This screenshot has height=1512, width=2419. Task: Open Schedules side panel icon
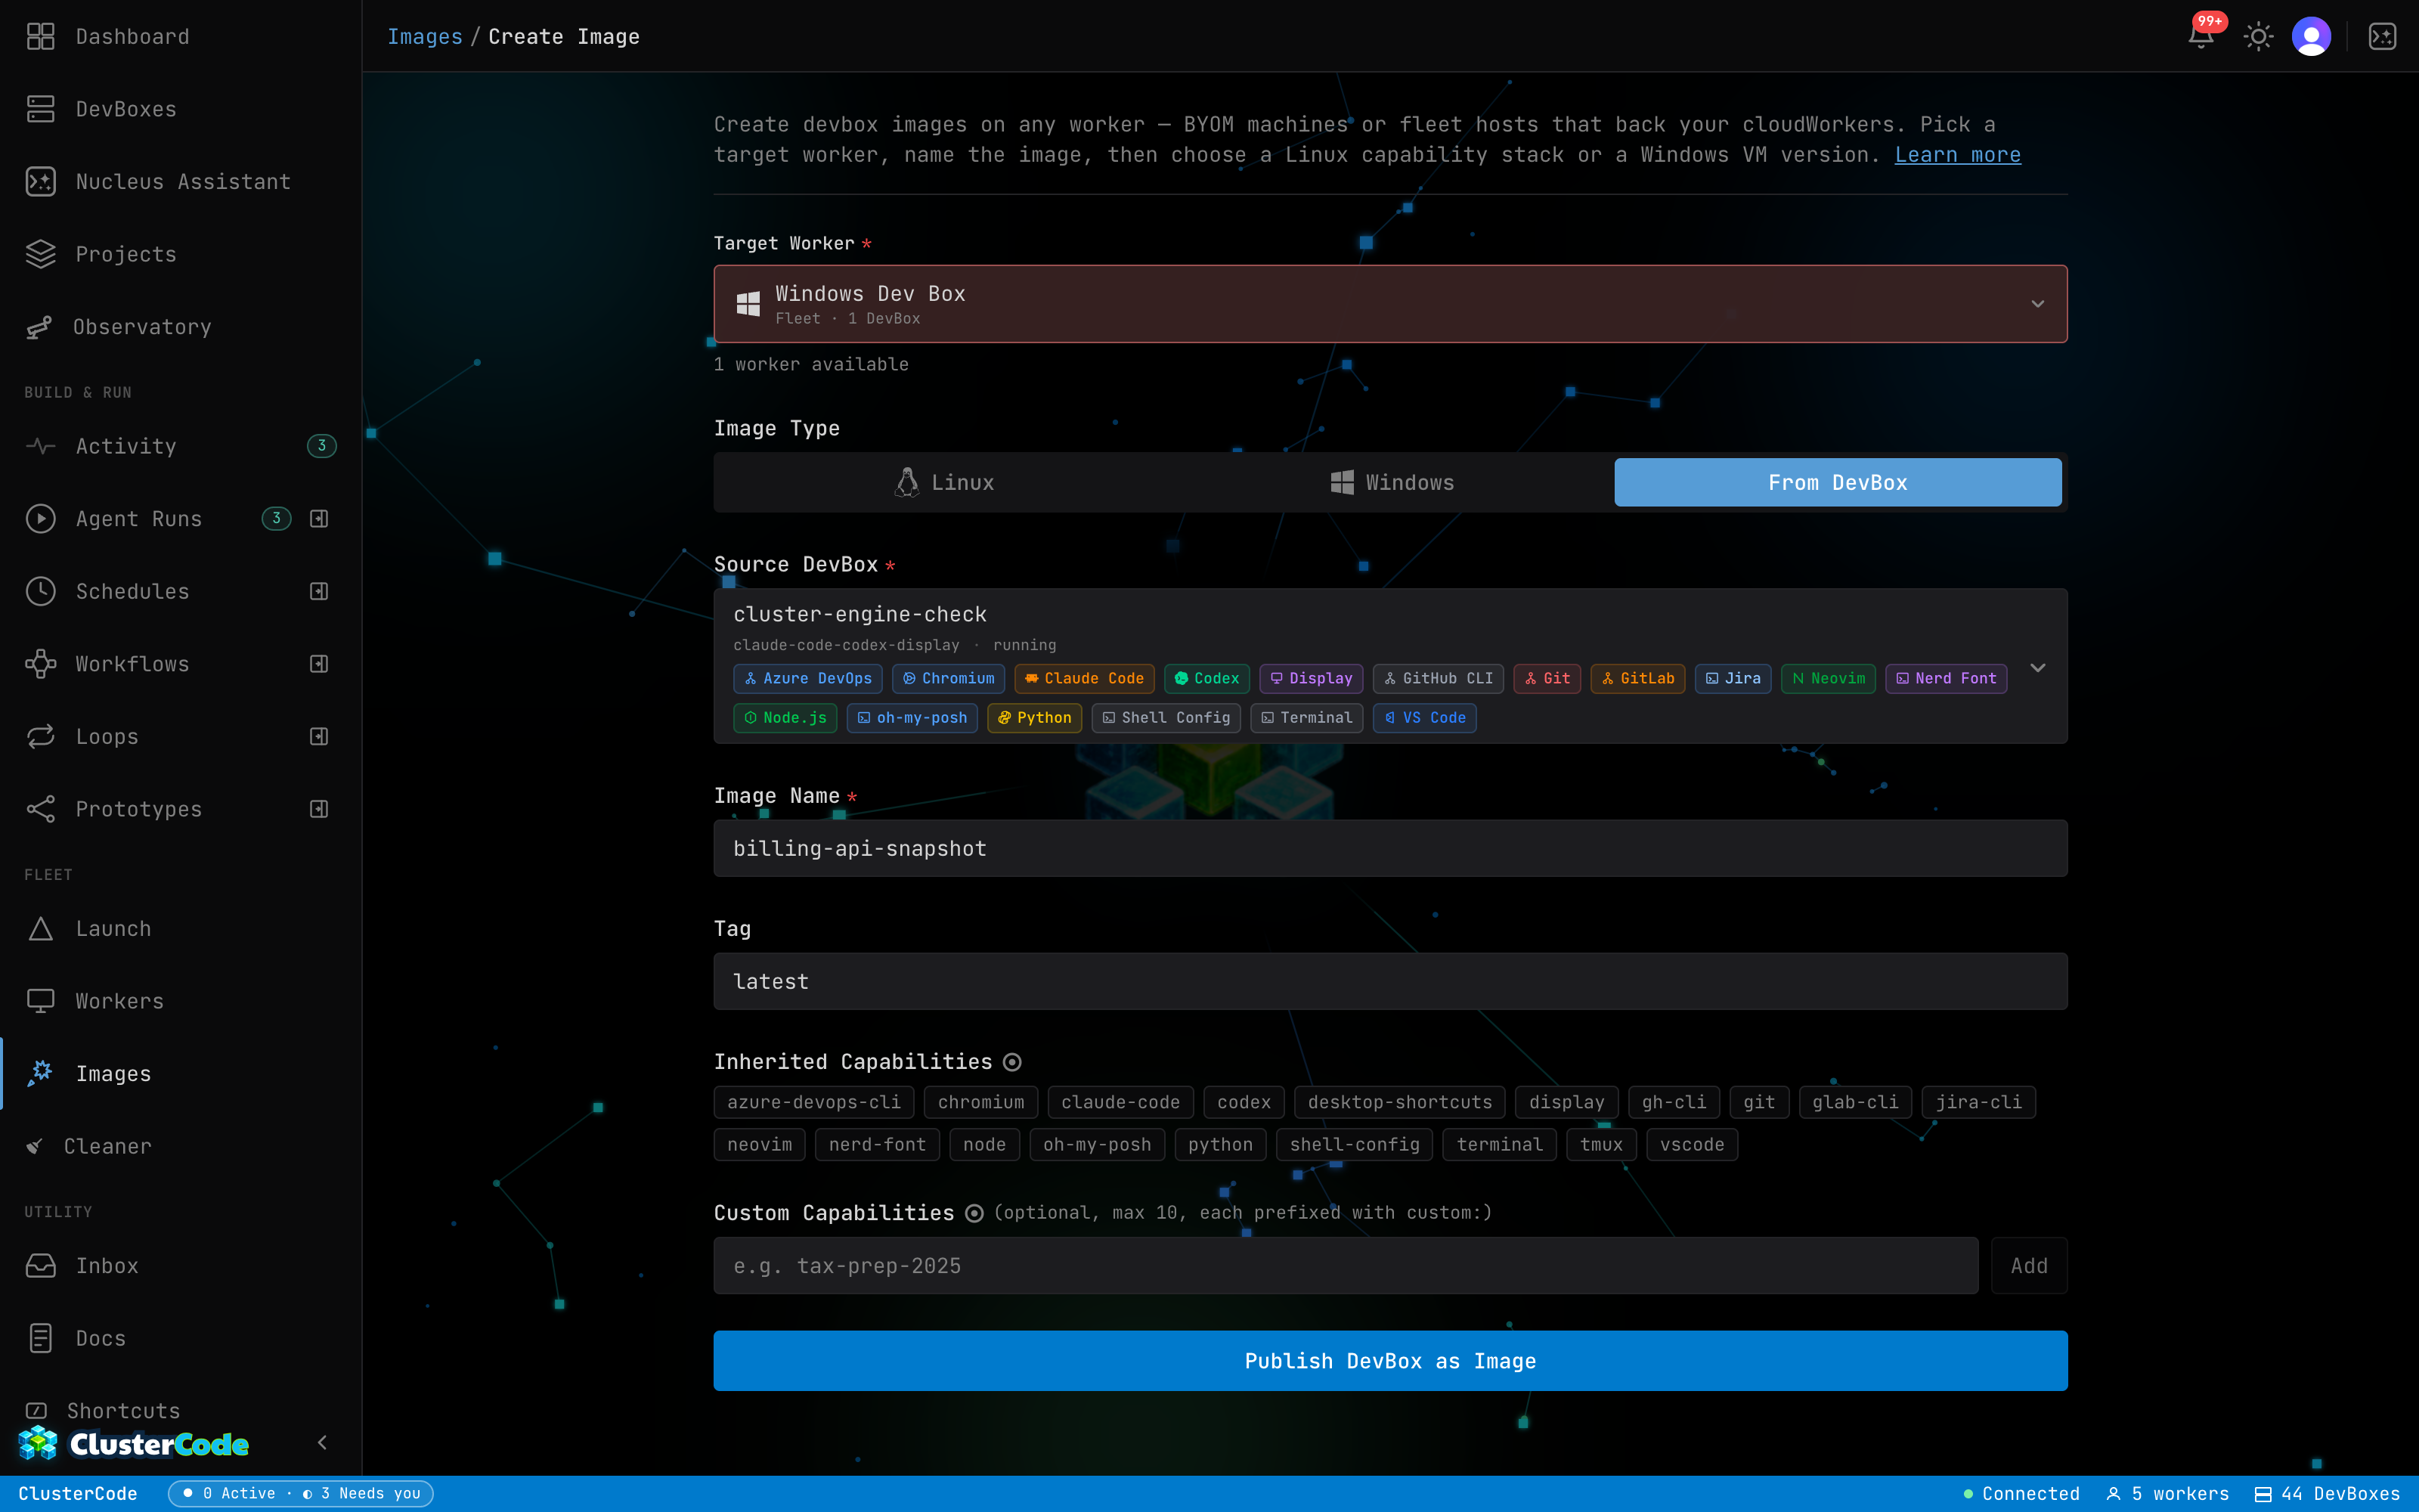point(319,591)
